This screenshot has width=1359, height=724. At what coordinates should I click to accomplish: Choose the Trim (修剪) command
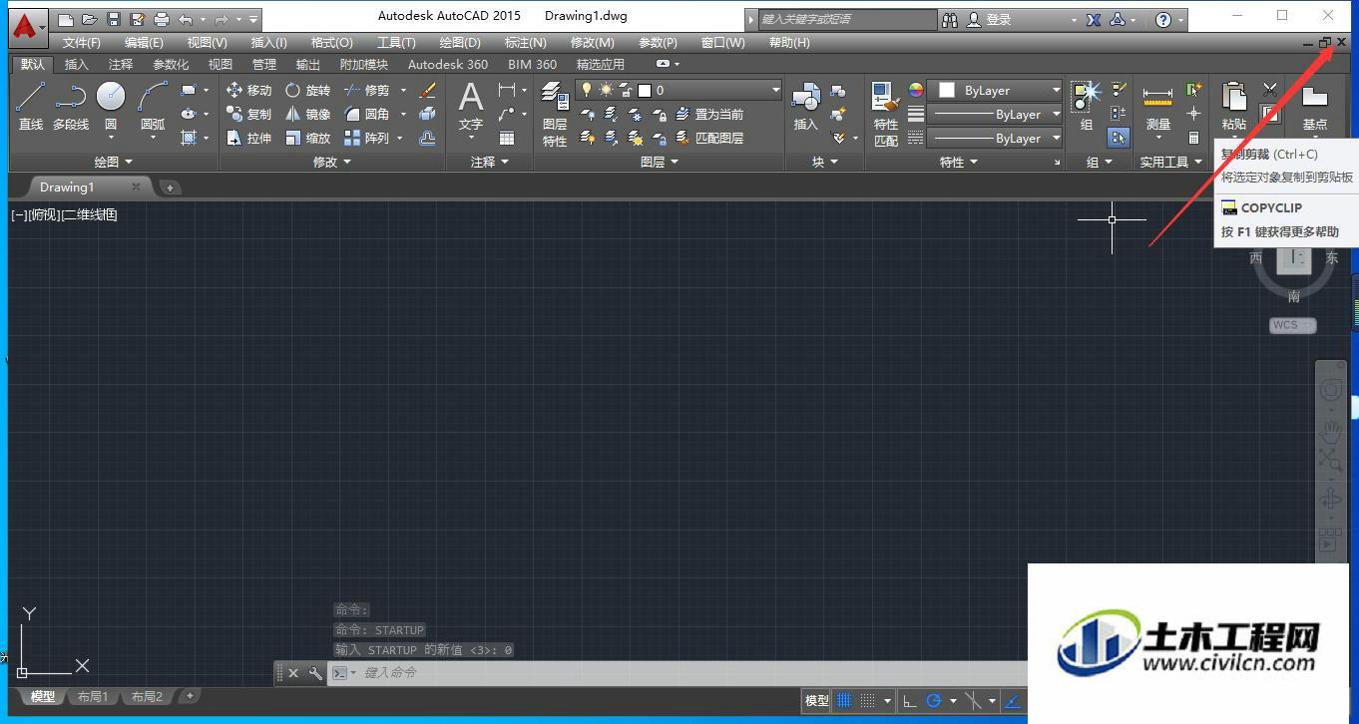pos(366,90)
